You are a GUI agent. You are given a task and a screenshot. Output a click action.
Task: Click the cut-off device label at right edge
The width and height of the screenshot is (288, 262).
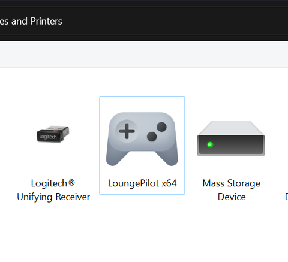tap(286, 197)
